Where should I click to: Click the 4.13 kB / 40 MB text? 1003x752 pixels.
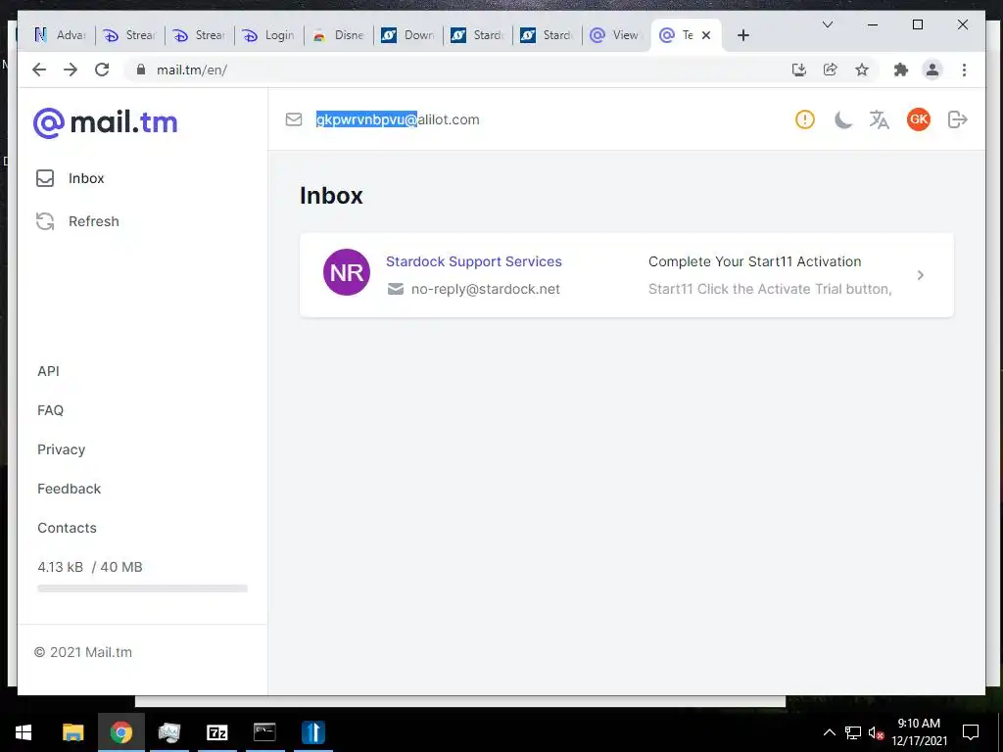[90, 567]
